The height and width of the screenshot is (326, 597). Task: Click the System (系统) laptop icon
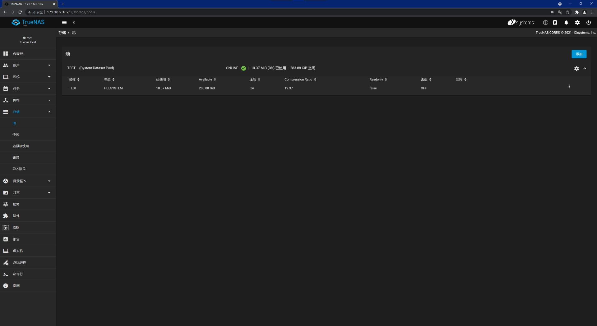[x=6, y=77]
